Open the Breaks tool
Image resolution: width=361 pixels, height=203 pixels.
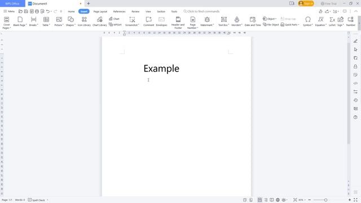point(34,21)
